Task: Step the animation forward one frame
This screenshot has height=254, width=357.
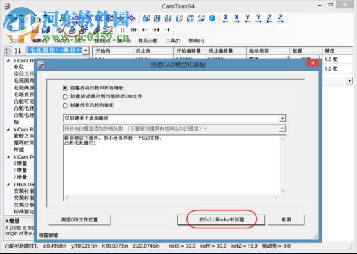Action: (x=167, y=30)
